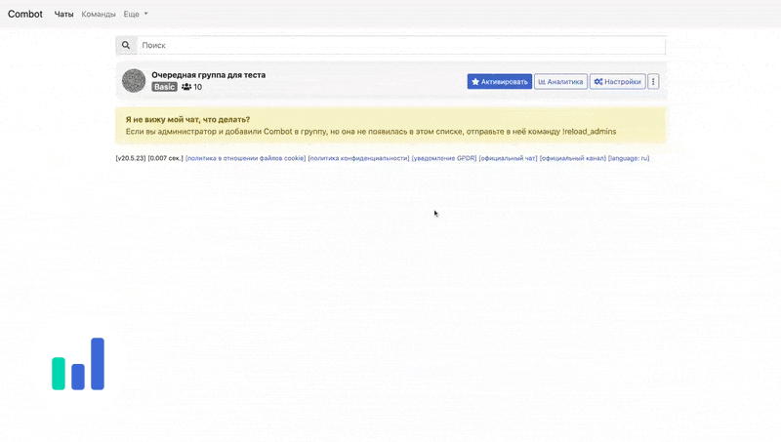
Task: Open the group avatar thumbnail
Action: click(134, 81)
